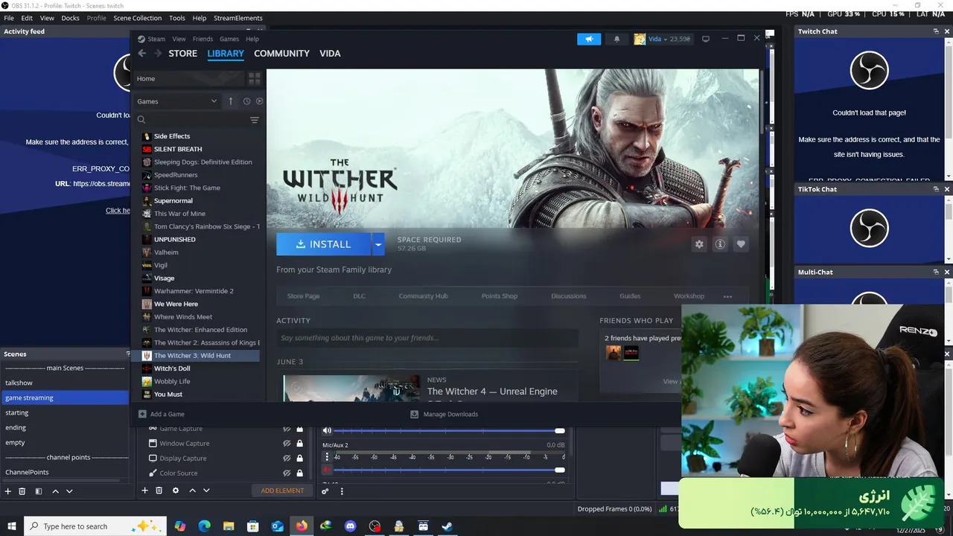Open scene filters icon in Scenes dock
This screenshot has width=953, height=536.
coord(39,491)
